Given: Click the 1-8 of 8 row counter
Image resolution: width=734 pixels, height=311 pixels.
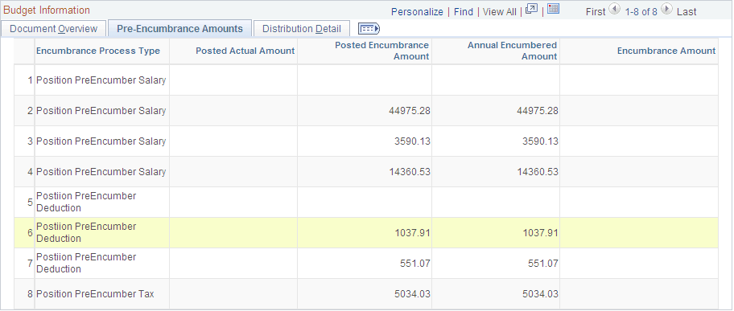Looking at the screenshot, I should click(641, 12).
